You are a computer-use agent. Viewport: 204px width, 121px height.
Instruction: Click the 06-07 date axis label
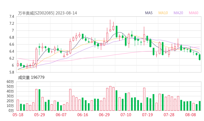(x=61, y=115)
